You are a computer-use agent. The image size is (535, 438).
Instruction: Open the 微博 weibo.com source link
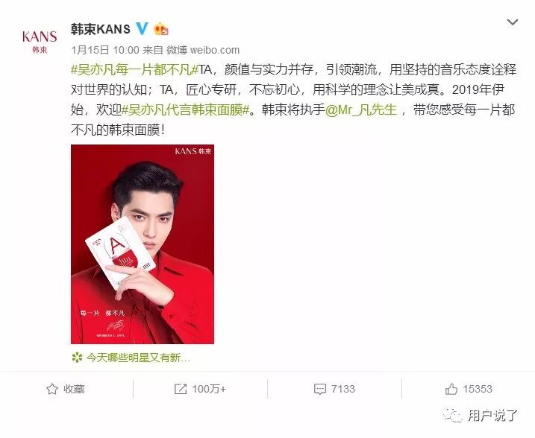pyautogui.click(x=203, y=50)
